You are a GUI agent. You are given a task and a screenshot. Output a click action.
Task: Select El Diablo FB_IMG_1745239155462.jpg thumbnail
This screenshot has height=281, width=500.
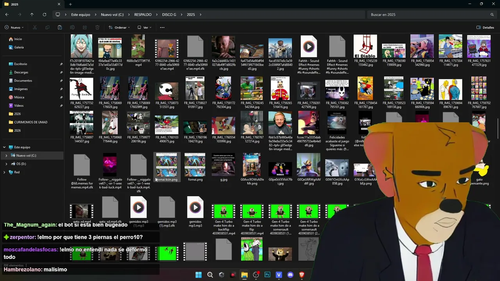pos(365,51)
